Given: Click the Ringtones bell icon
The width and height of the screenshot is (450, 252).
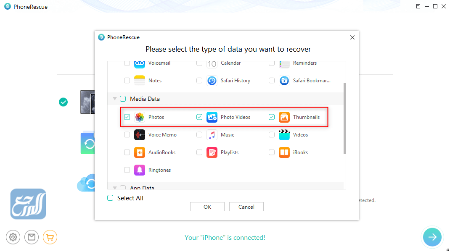Looking at the screenshot, I should point(140,170).
